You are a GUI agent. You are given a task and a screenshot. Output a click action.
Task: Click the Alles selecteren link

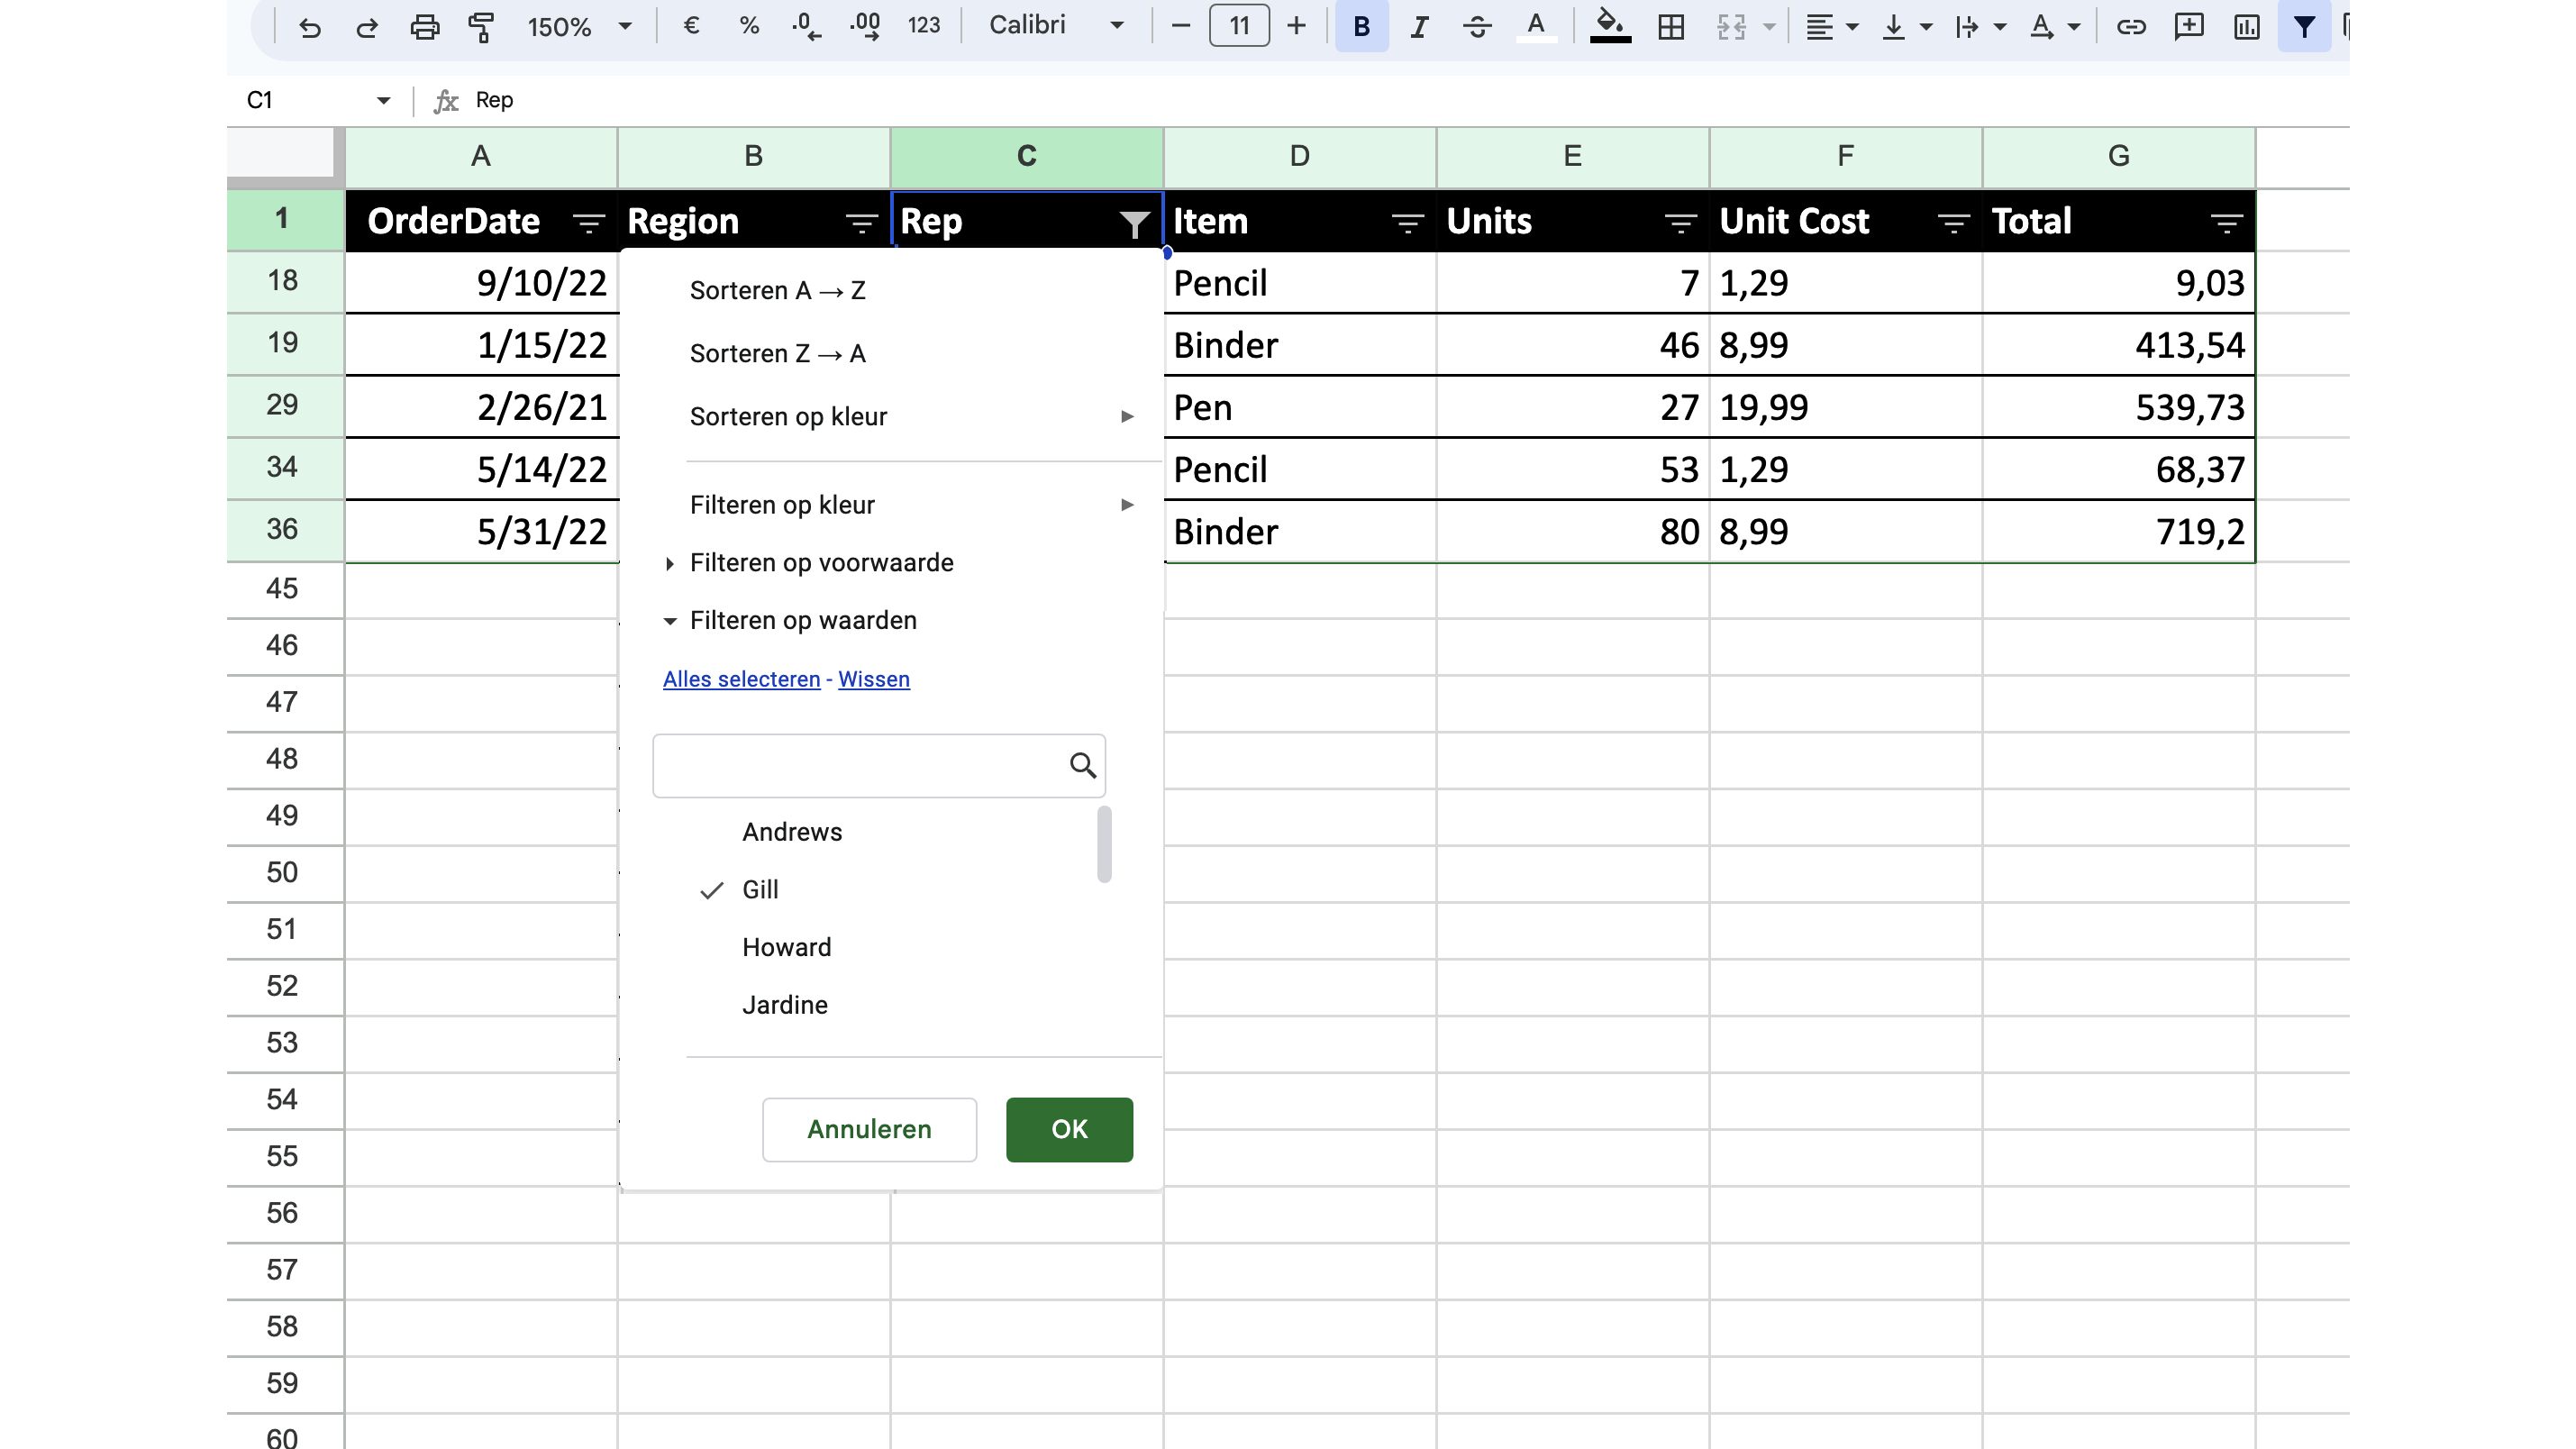(x=741, y=679)
